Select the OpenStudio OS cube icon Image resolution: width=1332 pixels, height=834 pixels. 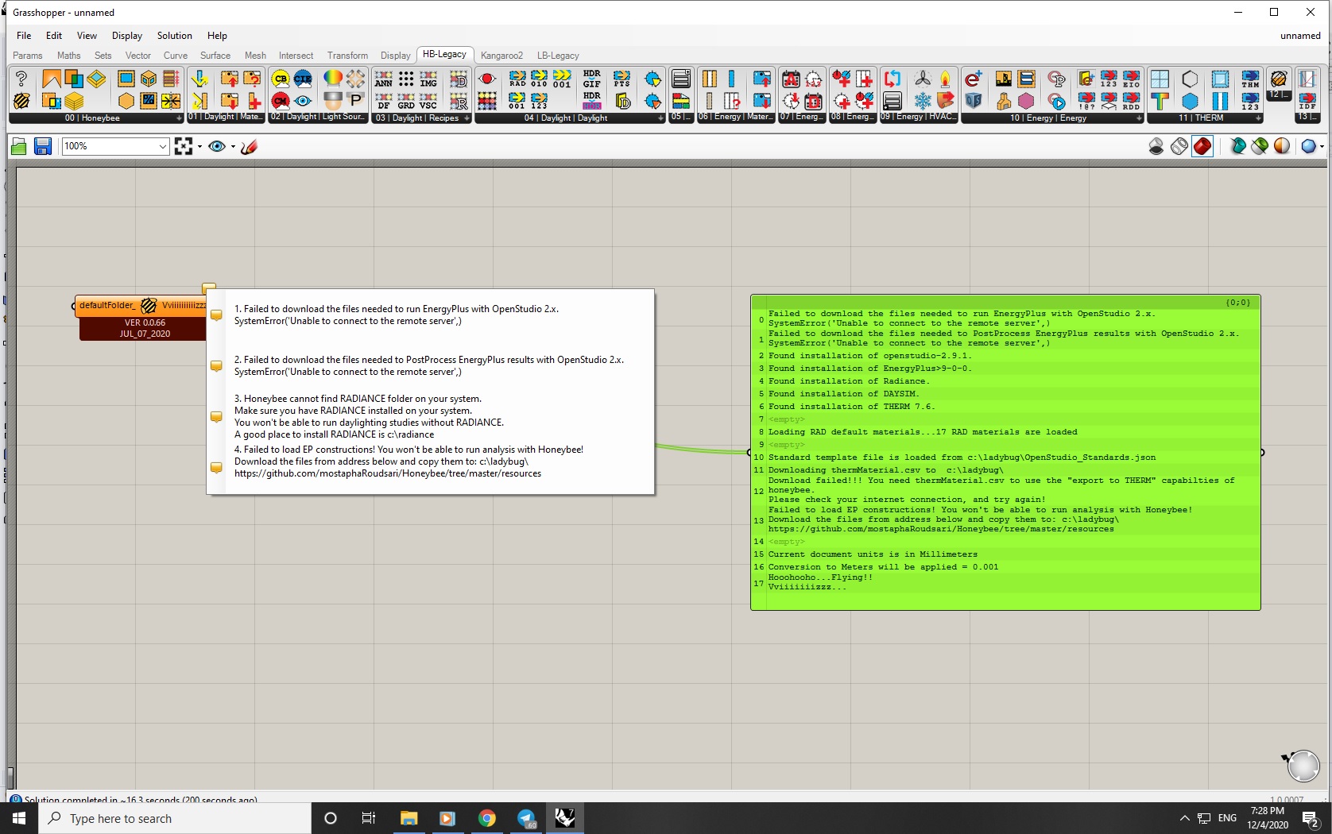974,101
